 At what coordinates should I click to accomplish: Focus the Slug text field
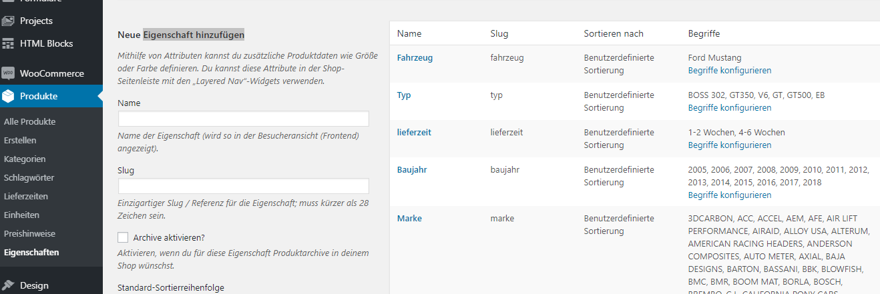243,186
